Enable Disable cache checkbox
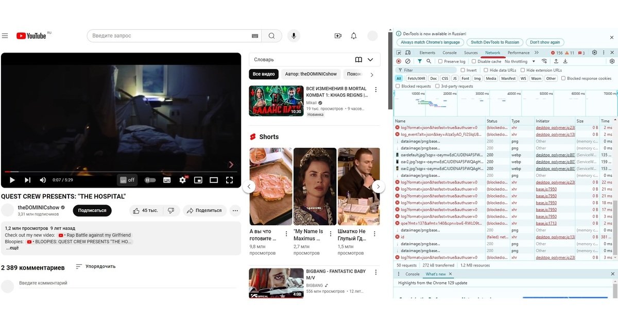 point(474,61)
